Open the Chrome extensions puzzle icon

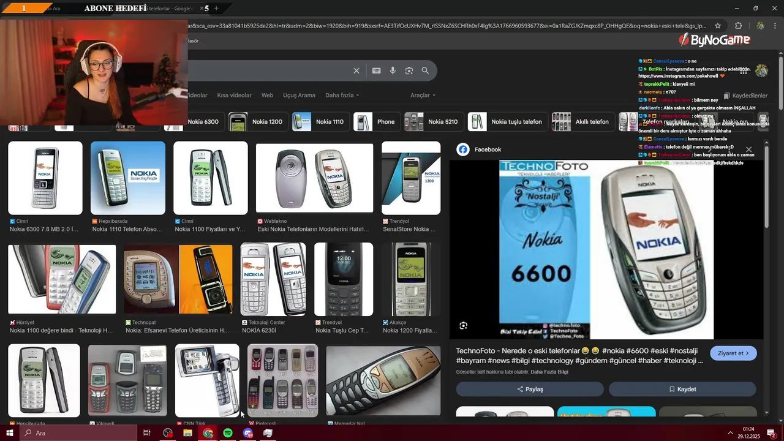738,26
